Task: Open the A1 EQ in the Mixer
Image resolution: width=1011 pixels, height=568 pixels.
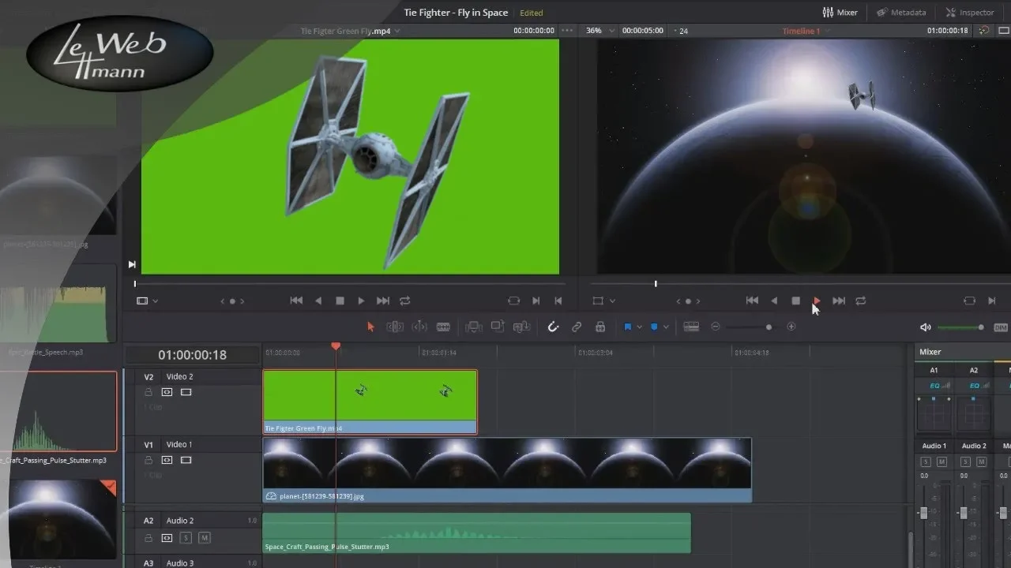Action: coord(934,386)
